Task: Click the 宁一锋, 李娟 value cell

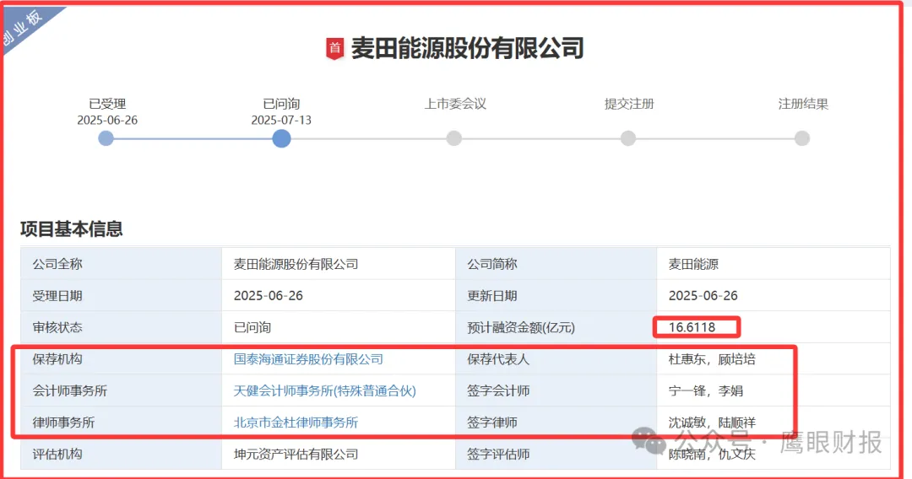Action: point(774,390)
